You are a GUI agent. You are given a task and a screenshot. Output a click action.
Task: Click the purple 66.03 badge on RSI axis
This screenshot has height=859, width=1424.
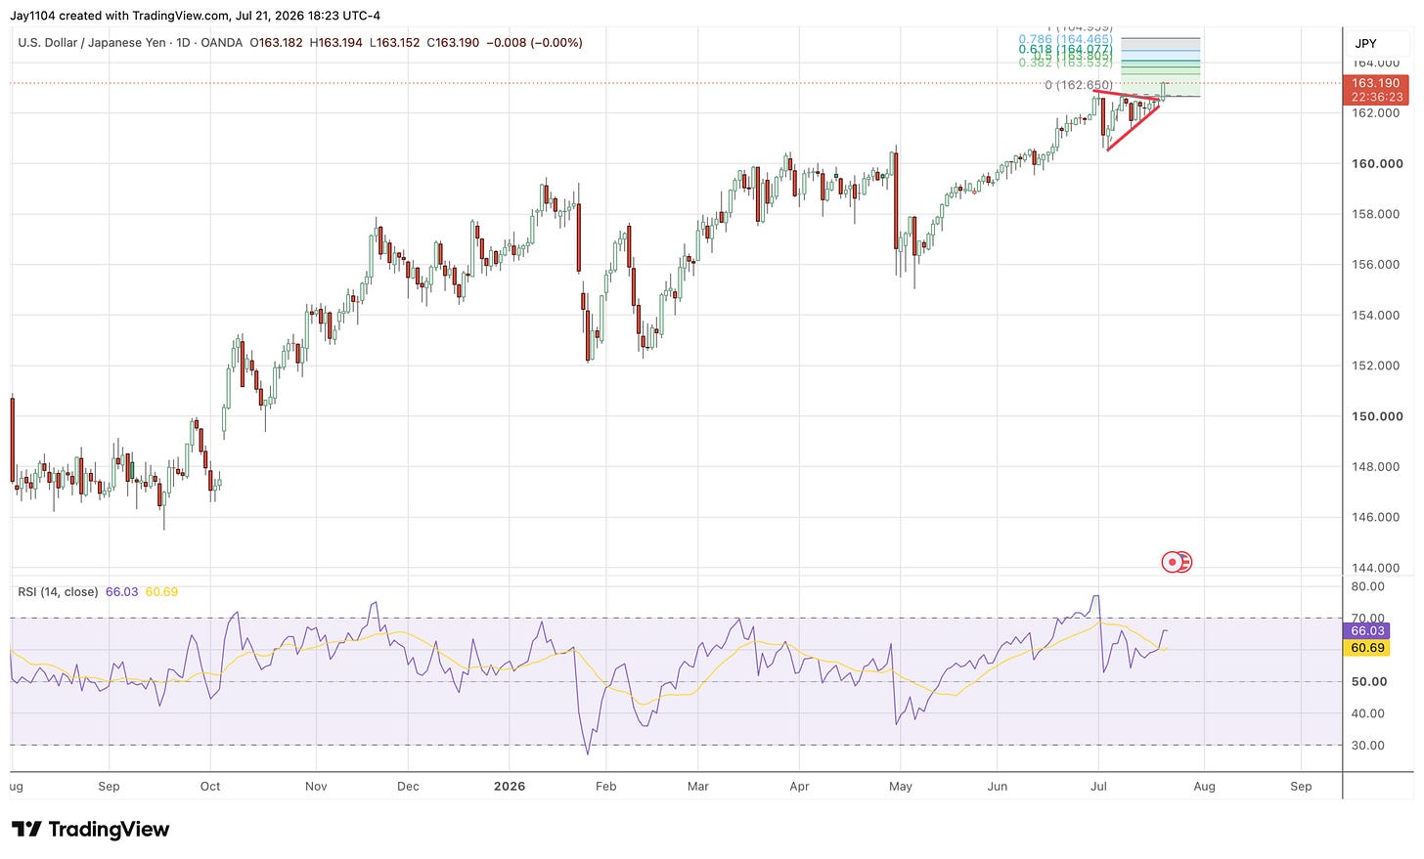[x=1368, y=631]
